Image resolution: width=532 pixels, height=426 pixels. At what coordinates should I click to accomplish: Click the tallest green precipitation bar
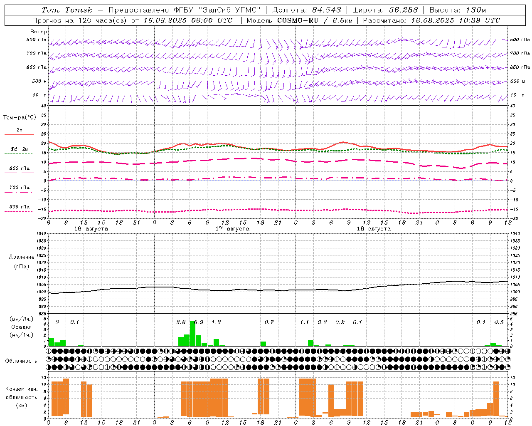(192, 333)
